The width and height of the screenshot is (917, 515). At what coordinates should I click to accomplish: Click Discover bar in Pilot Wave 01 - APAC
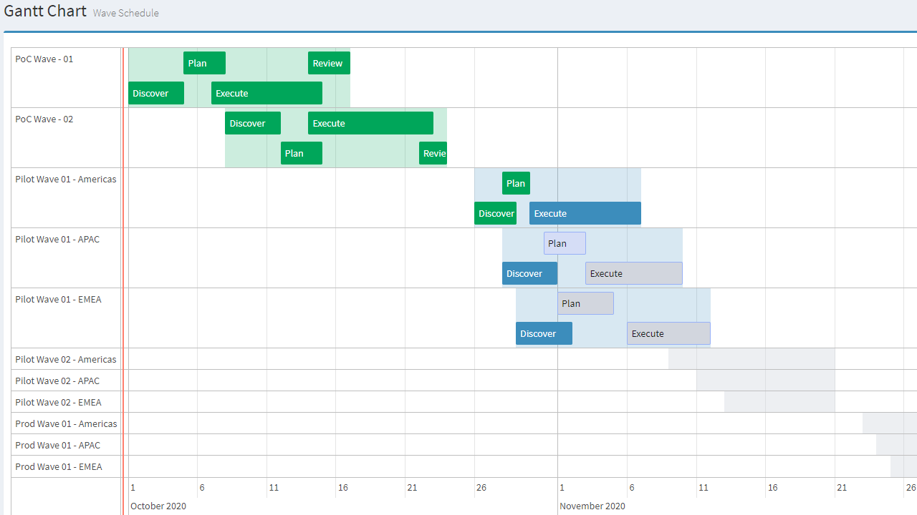pyautogui.click(x=529, y=273)
